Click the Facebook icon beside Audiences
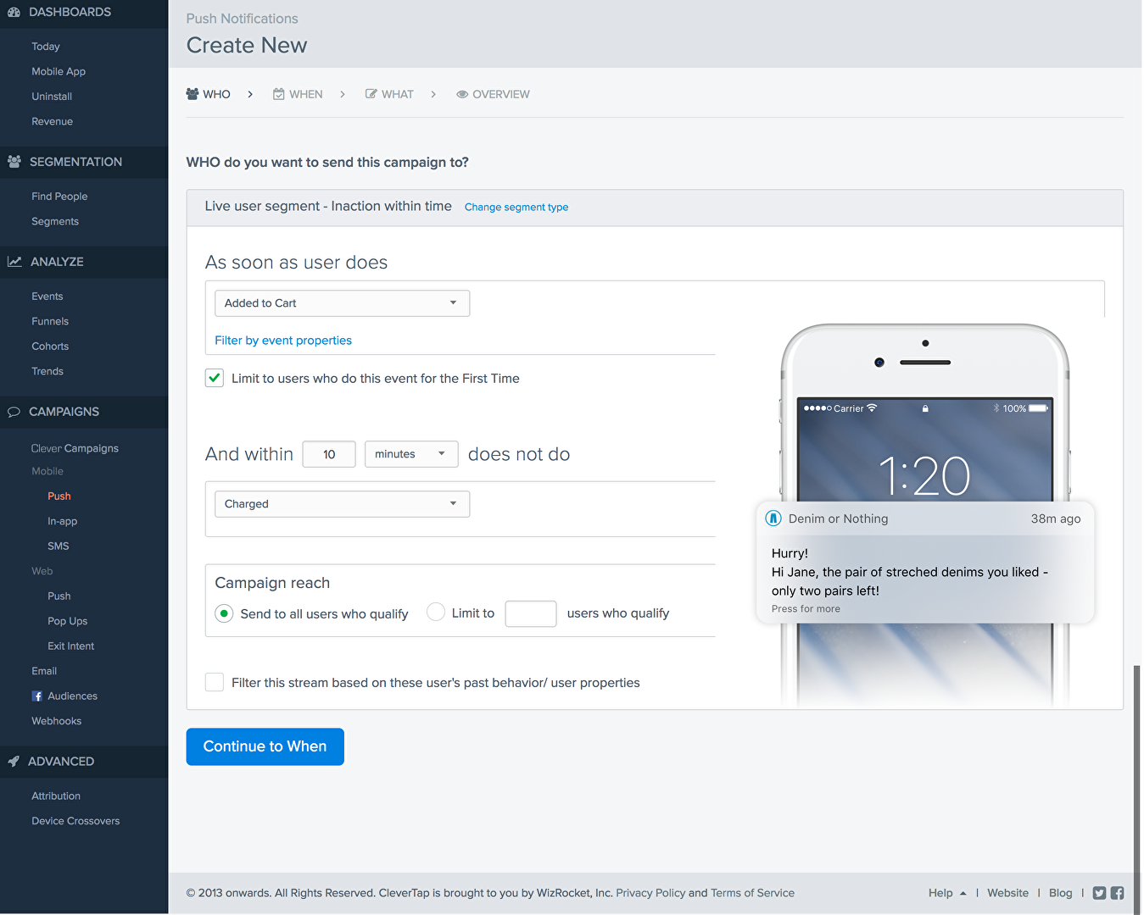The width and height of the screenshot is (1144, 915). [x=37, y=696]
